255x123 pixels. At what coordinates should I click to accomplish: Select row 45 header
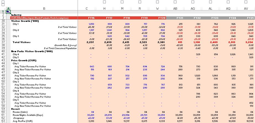point(3,66)
